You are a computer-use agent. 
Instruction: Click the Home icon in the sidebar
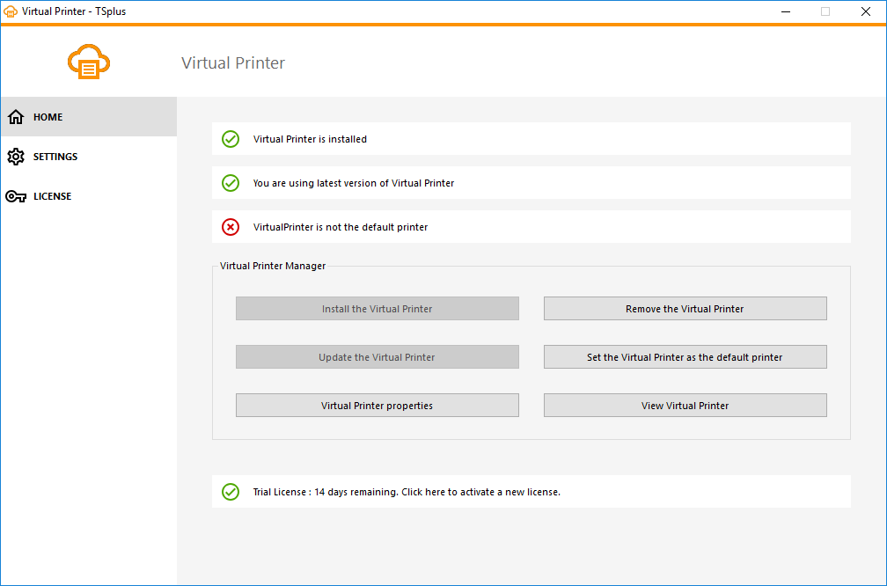16,116
